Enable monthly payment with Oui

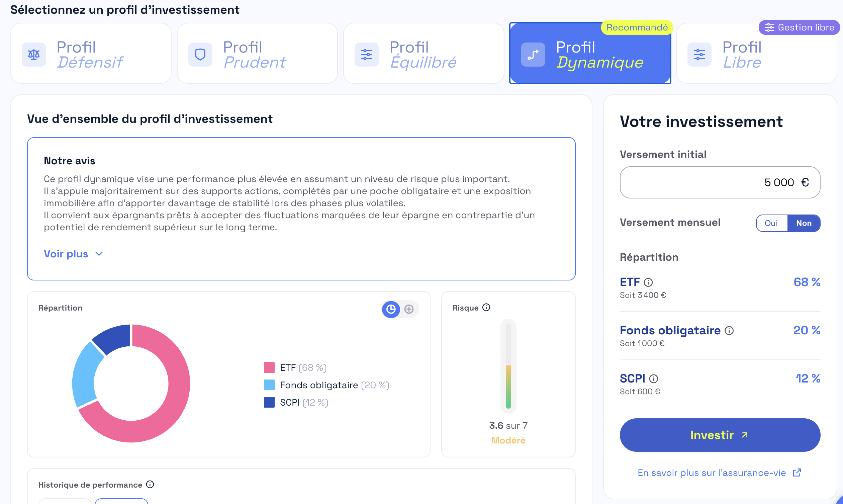(771, 223)
